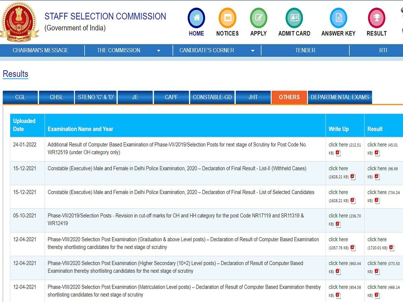This screenshot has width=403, height=302.
Task: Click the Results page heading link
Action: click(x=15, y=74)
